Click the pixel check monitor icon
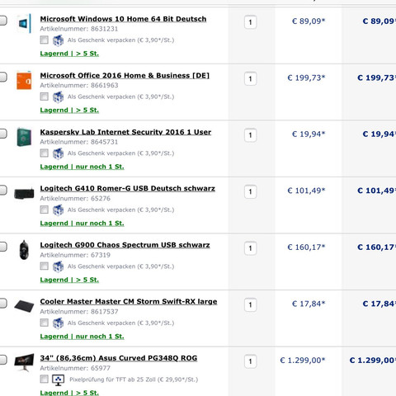The height and width of the screenshot is (396, 396). point(59,379)
